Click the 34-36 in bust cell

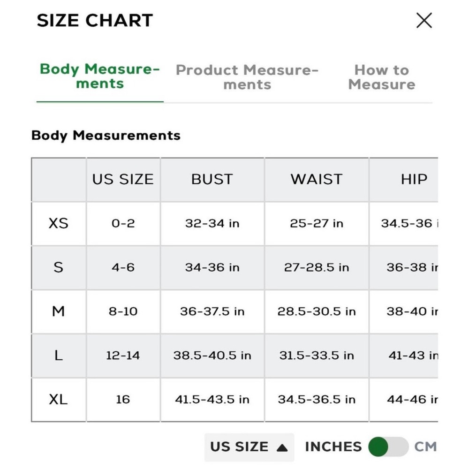(x=212, y=267)
